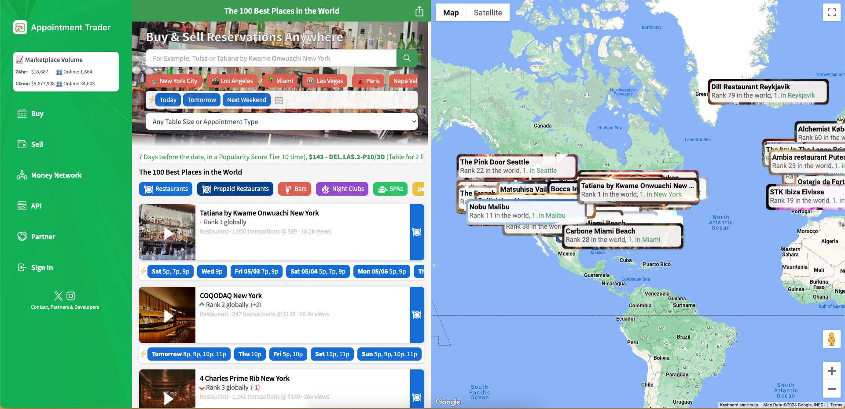845x409 pixels.
Task: Click the blue restaurant icon on COQODAQ's card
Action: click(x=417, y=315)
